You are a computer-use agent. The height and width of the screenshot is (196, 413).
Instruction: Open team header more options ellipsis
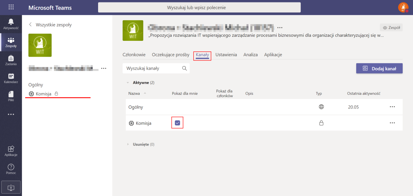[280, 27]
